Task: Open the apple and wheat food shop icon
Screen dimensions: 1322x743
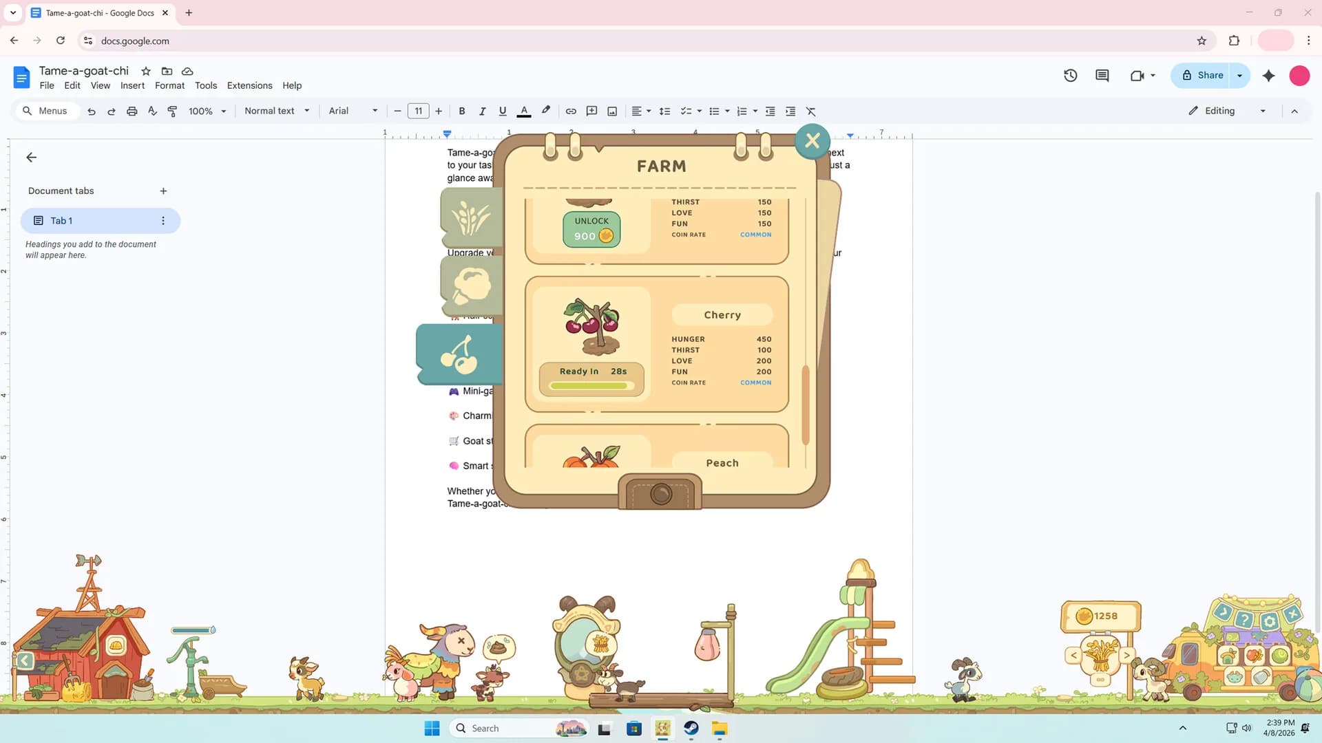Action: [1255, 656]
